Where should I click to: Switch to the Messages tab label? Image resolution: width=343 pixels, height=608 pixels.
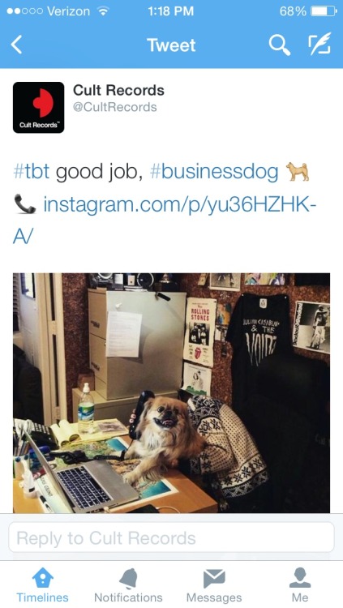click(214, 597)
